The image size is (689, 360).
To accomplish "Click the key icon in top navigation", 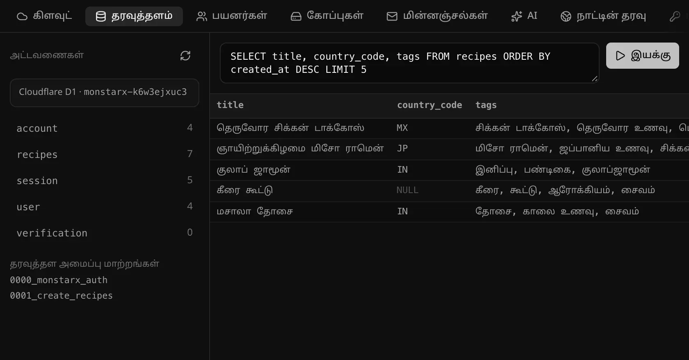I will pos(675,16).
